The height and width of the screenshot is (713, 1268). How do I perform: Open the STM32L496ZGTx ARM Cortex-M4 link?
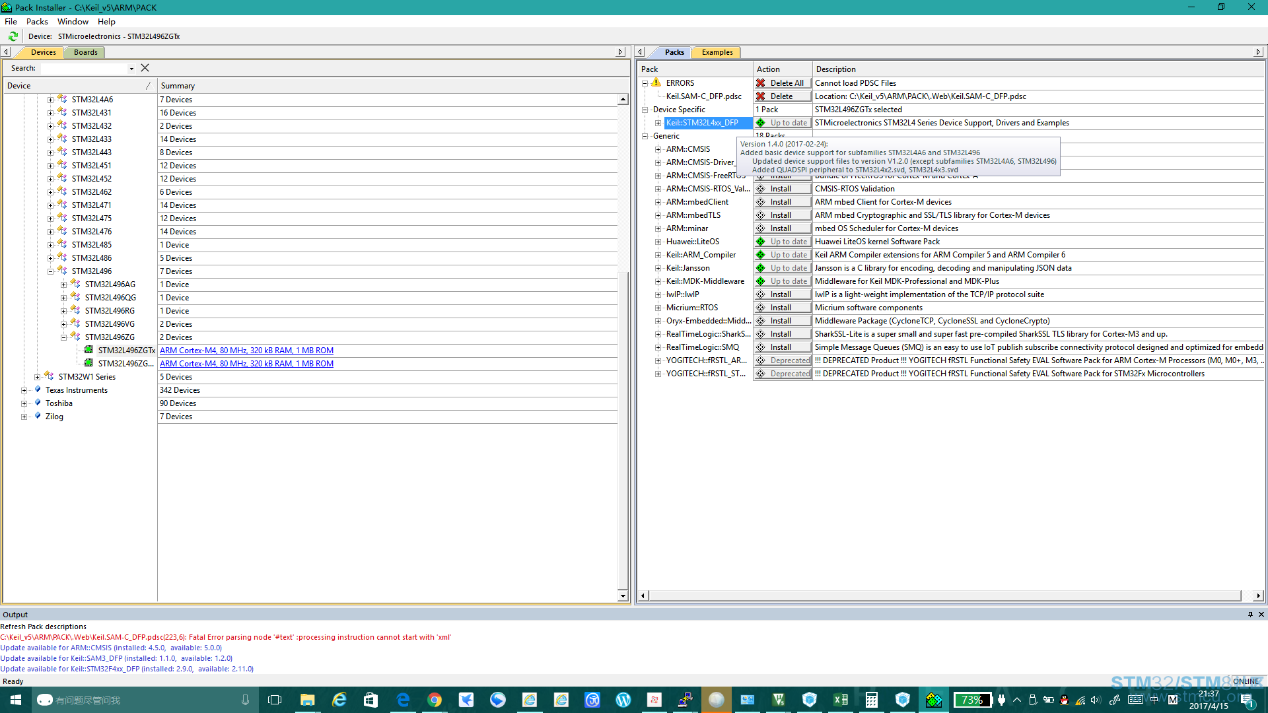[246, 351]
